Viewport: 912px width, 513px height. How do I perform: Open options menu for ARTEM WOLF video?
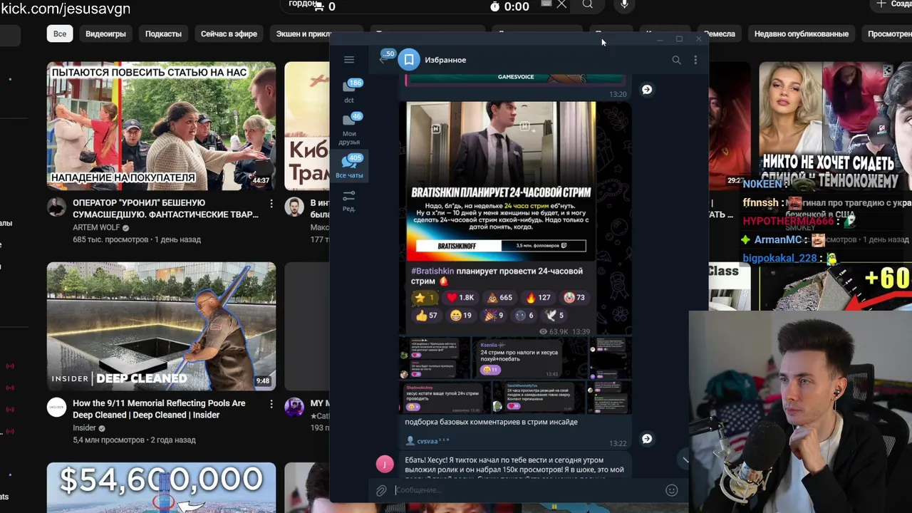coord(271,204)
